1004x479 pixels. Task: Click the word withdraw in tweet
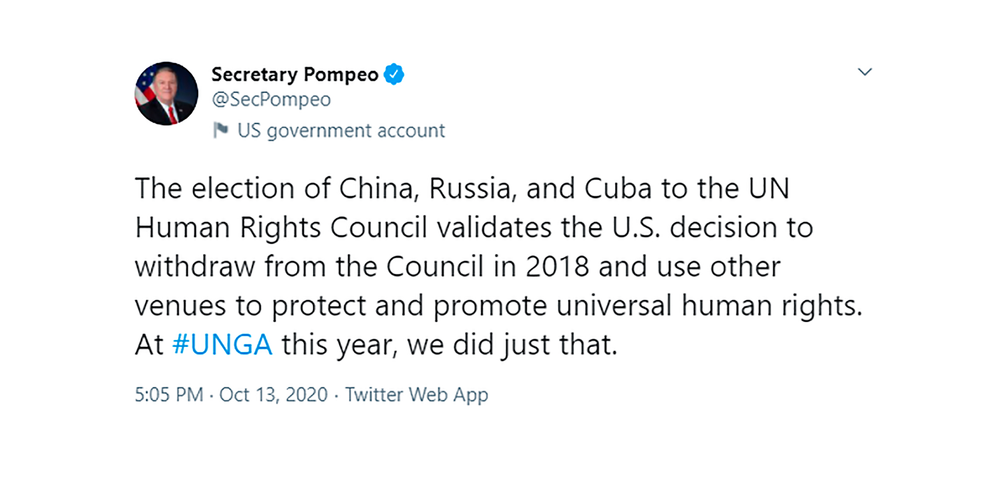coord(195,266)
